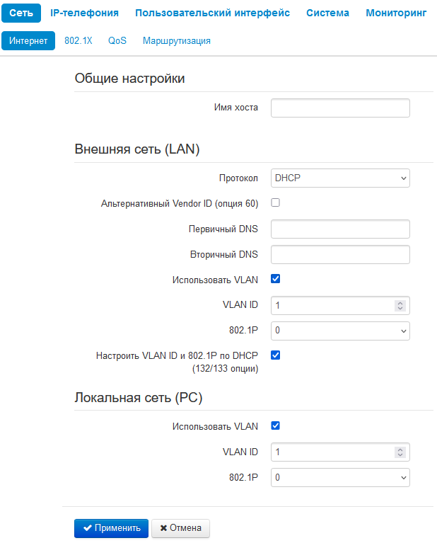Focus the Первичный DNS input field
The height and width of the screenshot is (543, 437).
point(340,229)
